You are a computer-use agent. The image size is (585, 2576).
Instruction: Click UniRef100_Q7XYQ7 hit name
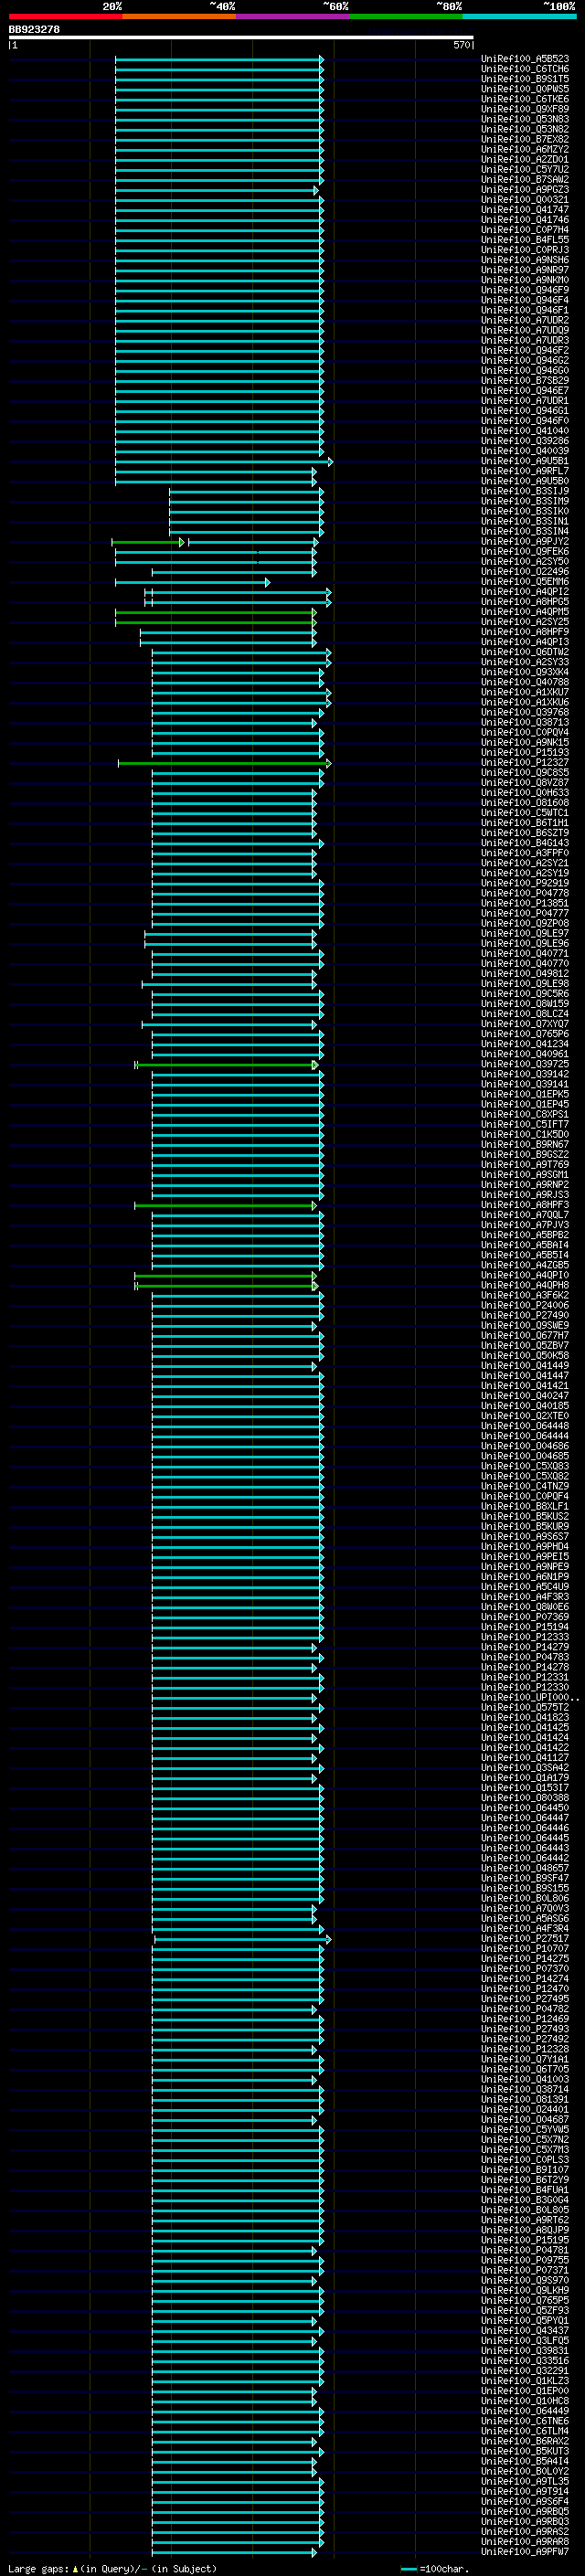click(x=525, y=1024)
